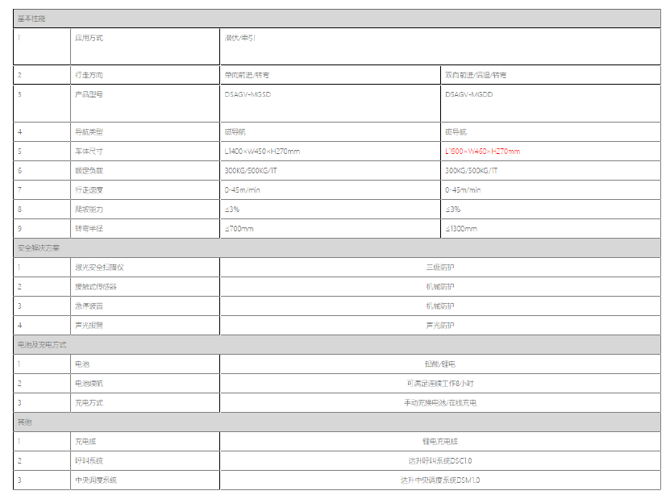The width and height of the screenshot is (670, 499).
Task: Click the 铅酸/锂电 battery type cell
Action: point(439,364)
